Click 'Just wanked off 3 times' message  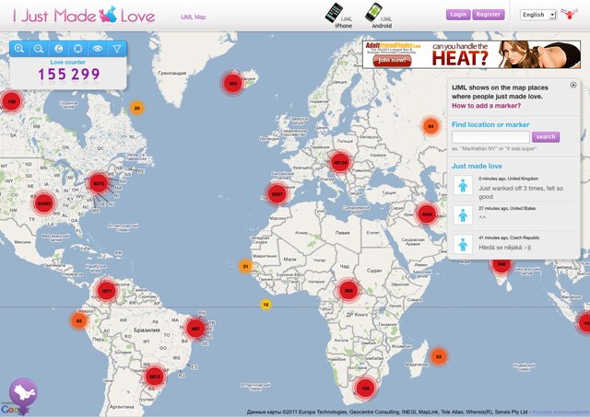(521, 192)
